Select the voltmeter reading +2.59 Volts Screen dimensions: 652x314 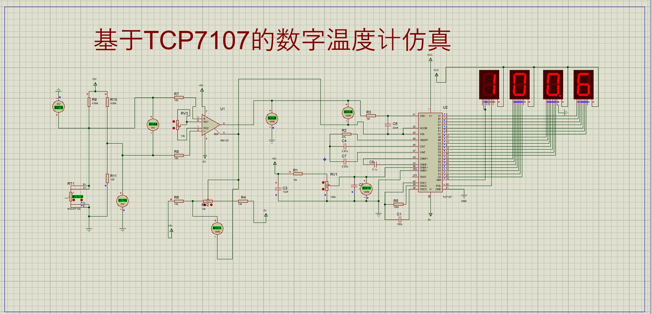[366, 189]
